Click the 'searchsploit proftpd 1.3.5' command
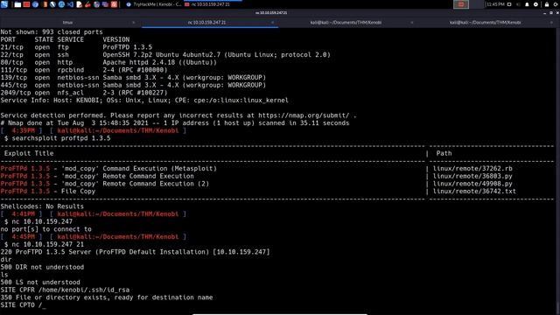The image size is (560, 315). (x=61, y=138)
